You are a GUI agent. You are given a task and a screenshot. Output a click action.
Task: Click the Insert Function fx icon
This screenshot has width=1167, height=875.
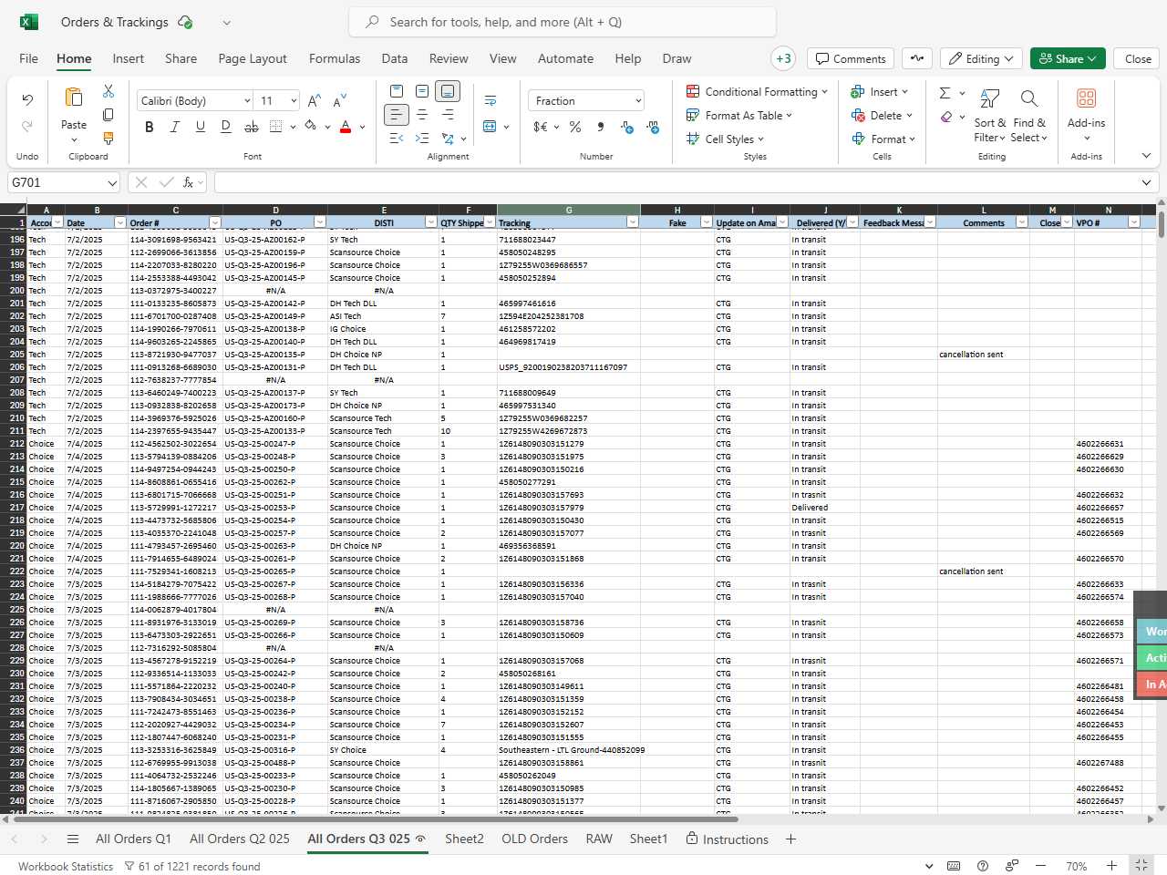188,182
